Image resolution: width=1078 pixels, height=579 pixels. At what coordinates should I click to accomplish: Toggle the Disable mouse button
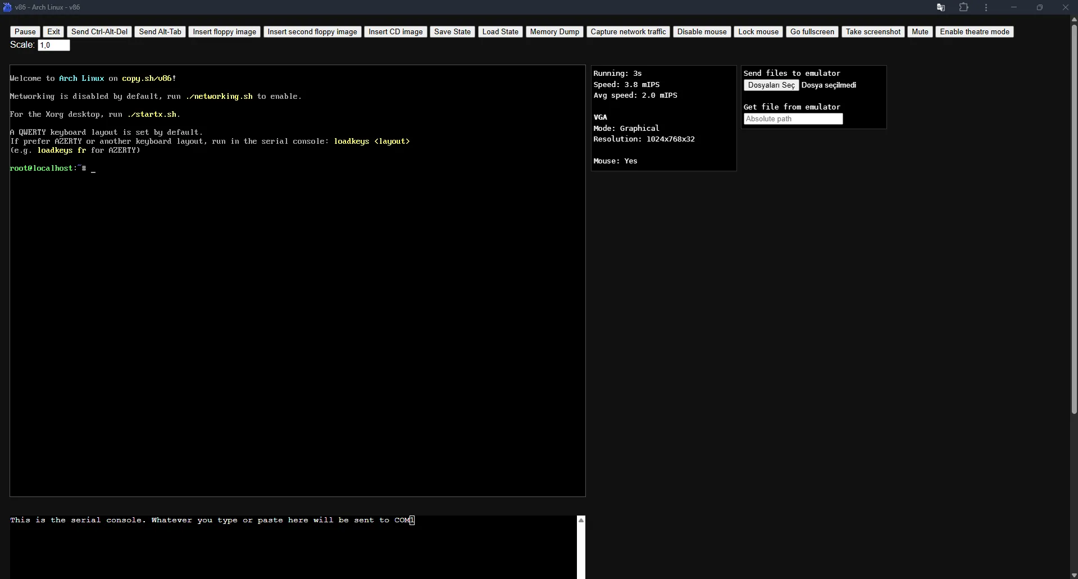click(702, 31)
